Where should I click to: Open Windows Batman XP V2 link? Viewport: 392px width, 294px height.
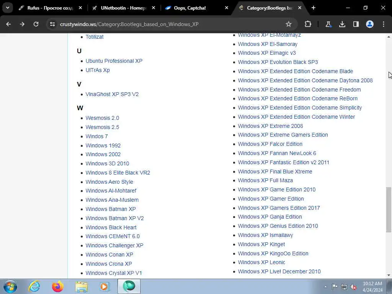click(115, 218)
